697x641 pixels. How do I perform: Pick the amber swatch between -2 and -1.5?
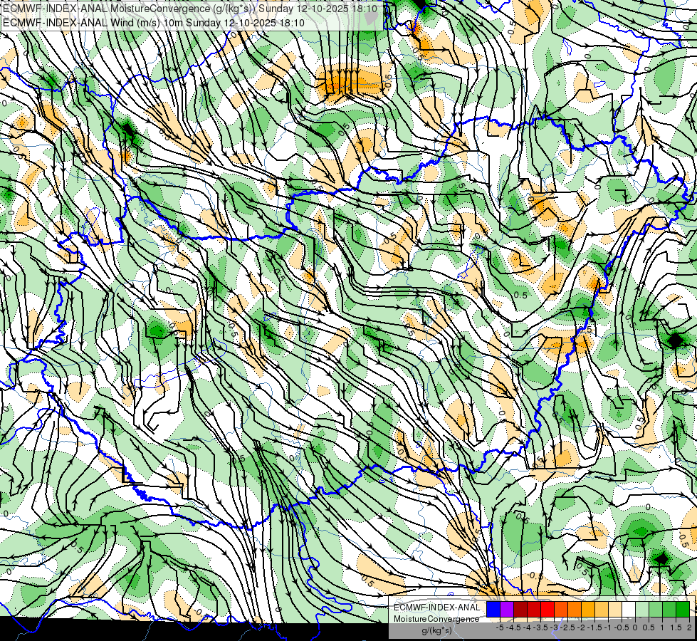(588, 609)
